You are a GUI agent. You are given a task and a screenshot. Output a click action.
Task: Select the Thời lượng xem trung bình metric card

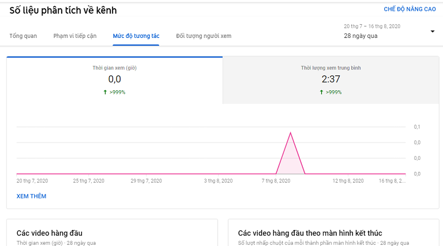tap(331, 80)
